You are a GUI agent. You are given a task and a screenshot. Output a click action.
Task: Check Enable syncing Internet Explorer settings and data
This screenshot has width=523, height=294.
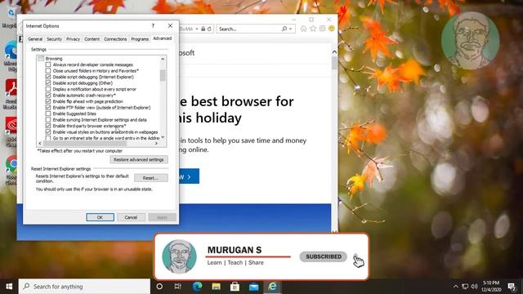point(48,120)
